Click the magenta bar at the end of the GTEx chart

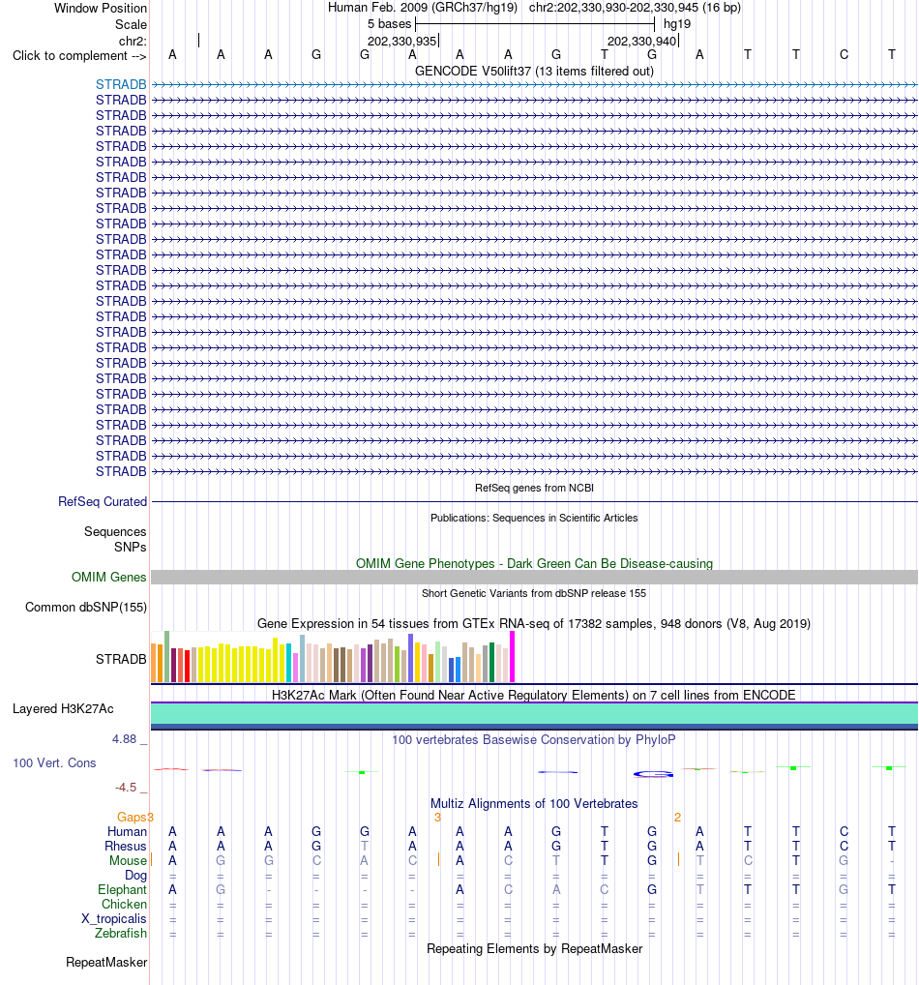click(513, 656)
